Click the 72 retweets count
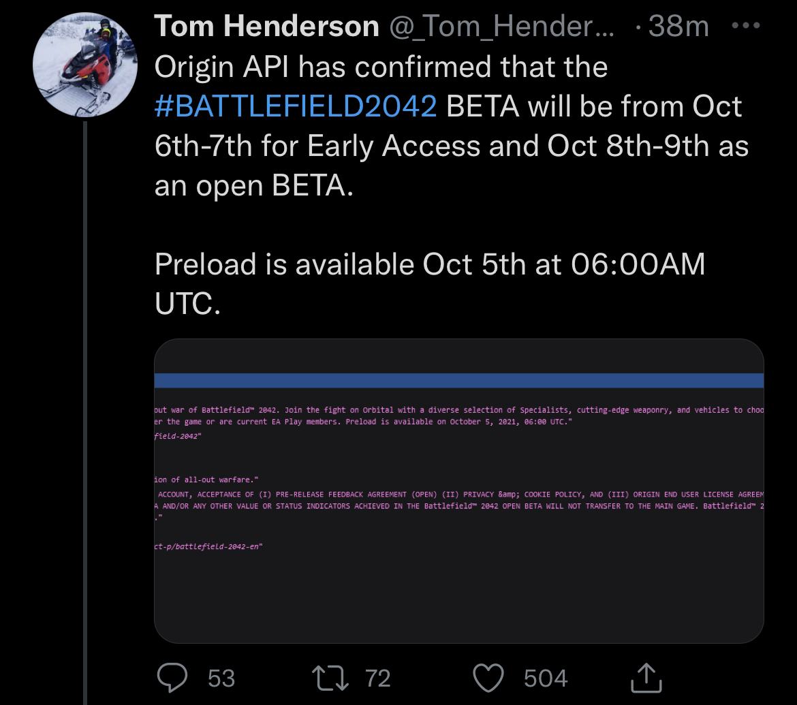Image resolution: width=797 pixels, height=705 pixels. pos(377,678)
